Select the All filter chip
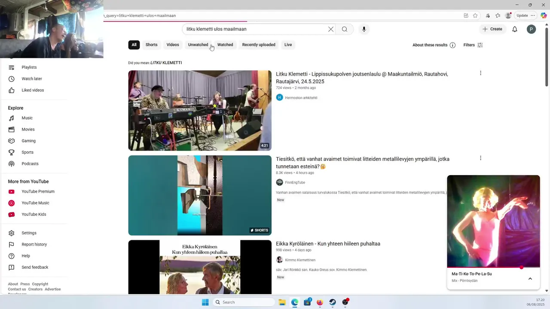This screenshot has width=550, height=309. pyautogui.click(x=134, y=45)
